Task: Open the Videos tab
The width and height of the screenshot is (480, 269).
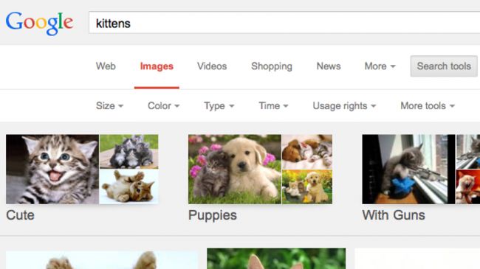Action: click(212, 66)
